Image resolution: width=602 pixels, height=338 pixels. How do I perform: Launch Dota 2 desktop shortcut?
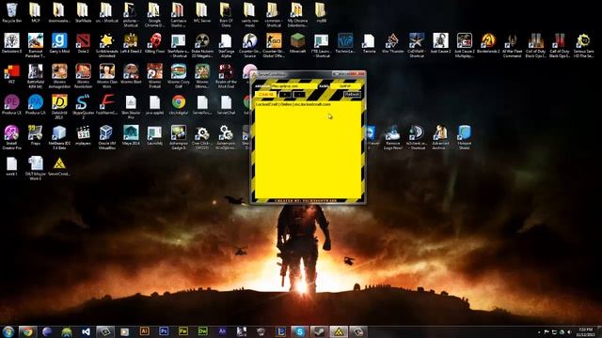point(83,43)
